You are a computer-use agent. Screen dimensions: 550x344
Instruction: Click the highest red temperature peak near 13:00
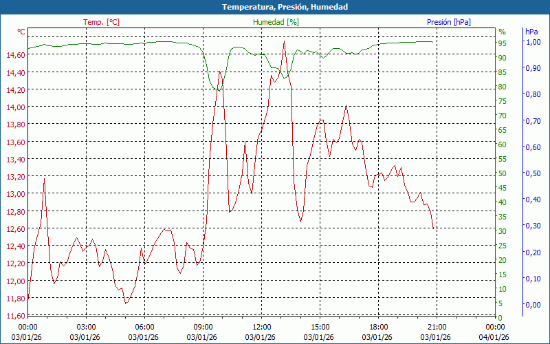(284, 42)
